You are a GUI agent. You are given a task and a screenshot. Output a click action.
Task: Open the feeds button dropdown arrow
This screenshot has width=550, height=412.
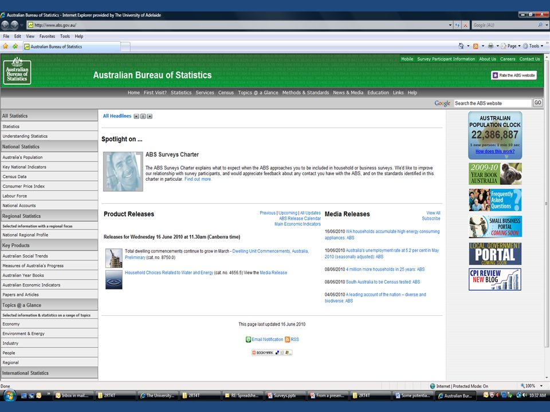[482, 46]
